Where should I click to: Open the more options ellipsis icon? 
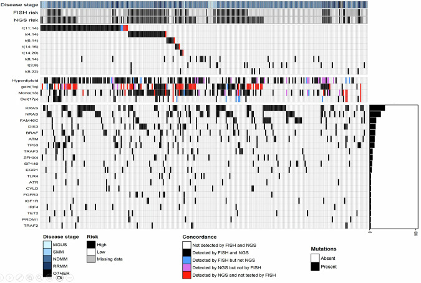click(69, 277)
